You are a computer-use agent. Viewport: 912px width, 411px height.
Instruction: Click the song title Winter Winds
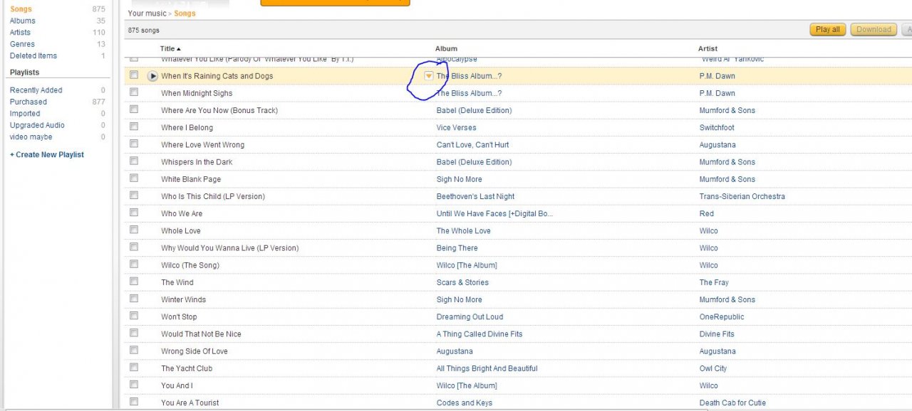click(183, 300)
